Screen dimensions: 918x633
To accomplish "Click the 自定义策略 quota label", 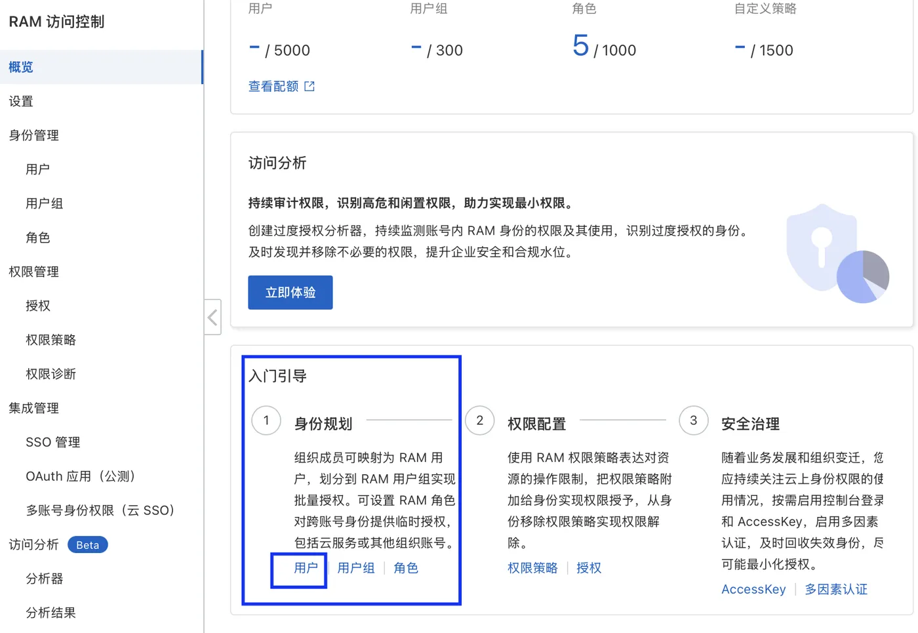I will (x=765, y=9).
